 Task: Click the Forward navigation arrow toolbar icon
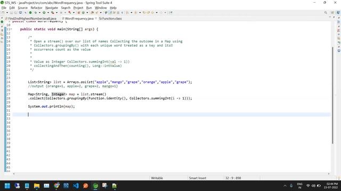(161, 13)
